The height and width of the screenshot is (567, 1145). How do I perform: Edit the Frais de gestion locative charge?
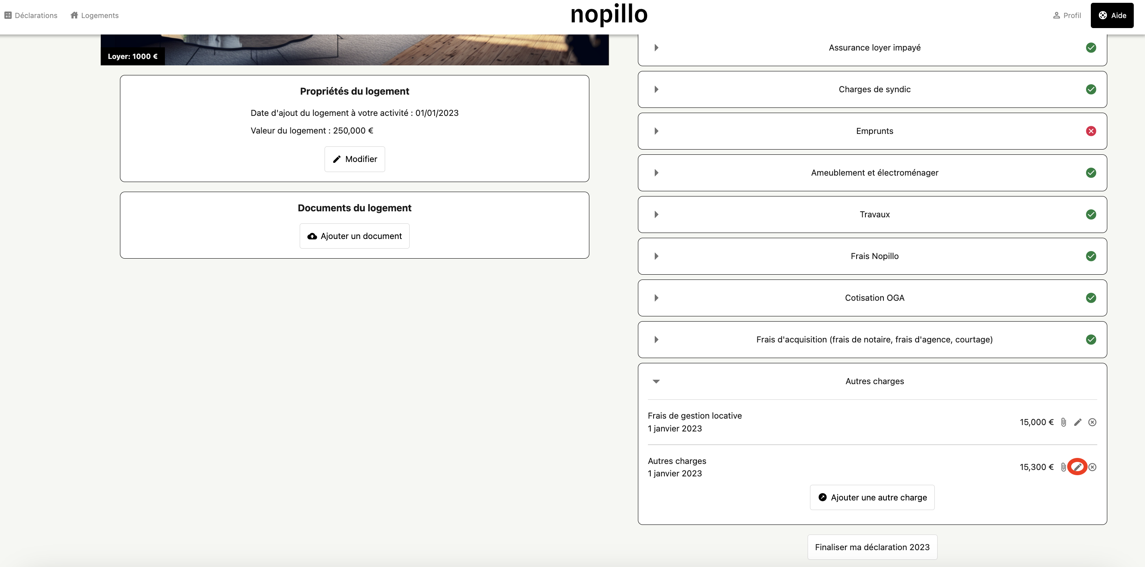[1078, 422]
